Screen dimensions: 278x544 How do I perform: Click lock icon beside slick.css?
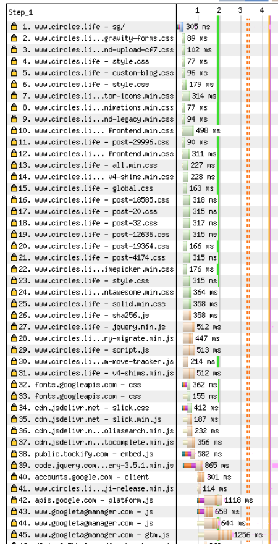[x=14, y=408]
